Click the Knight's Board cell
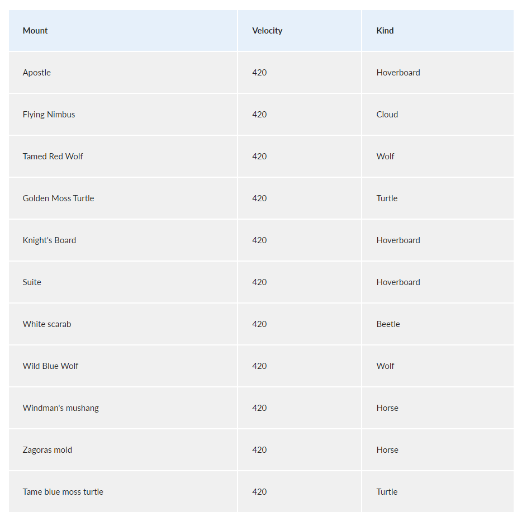The width and height of the screenshot is (522, 521). click(123, 240)
